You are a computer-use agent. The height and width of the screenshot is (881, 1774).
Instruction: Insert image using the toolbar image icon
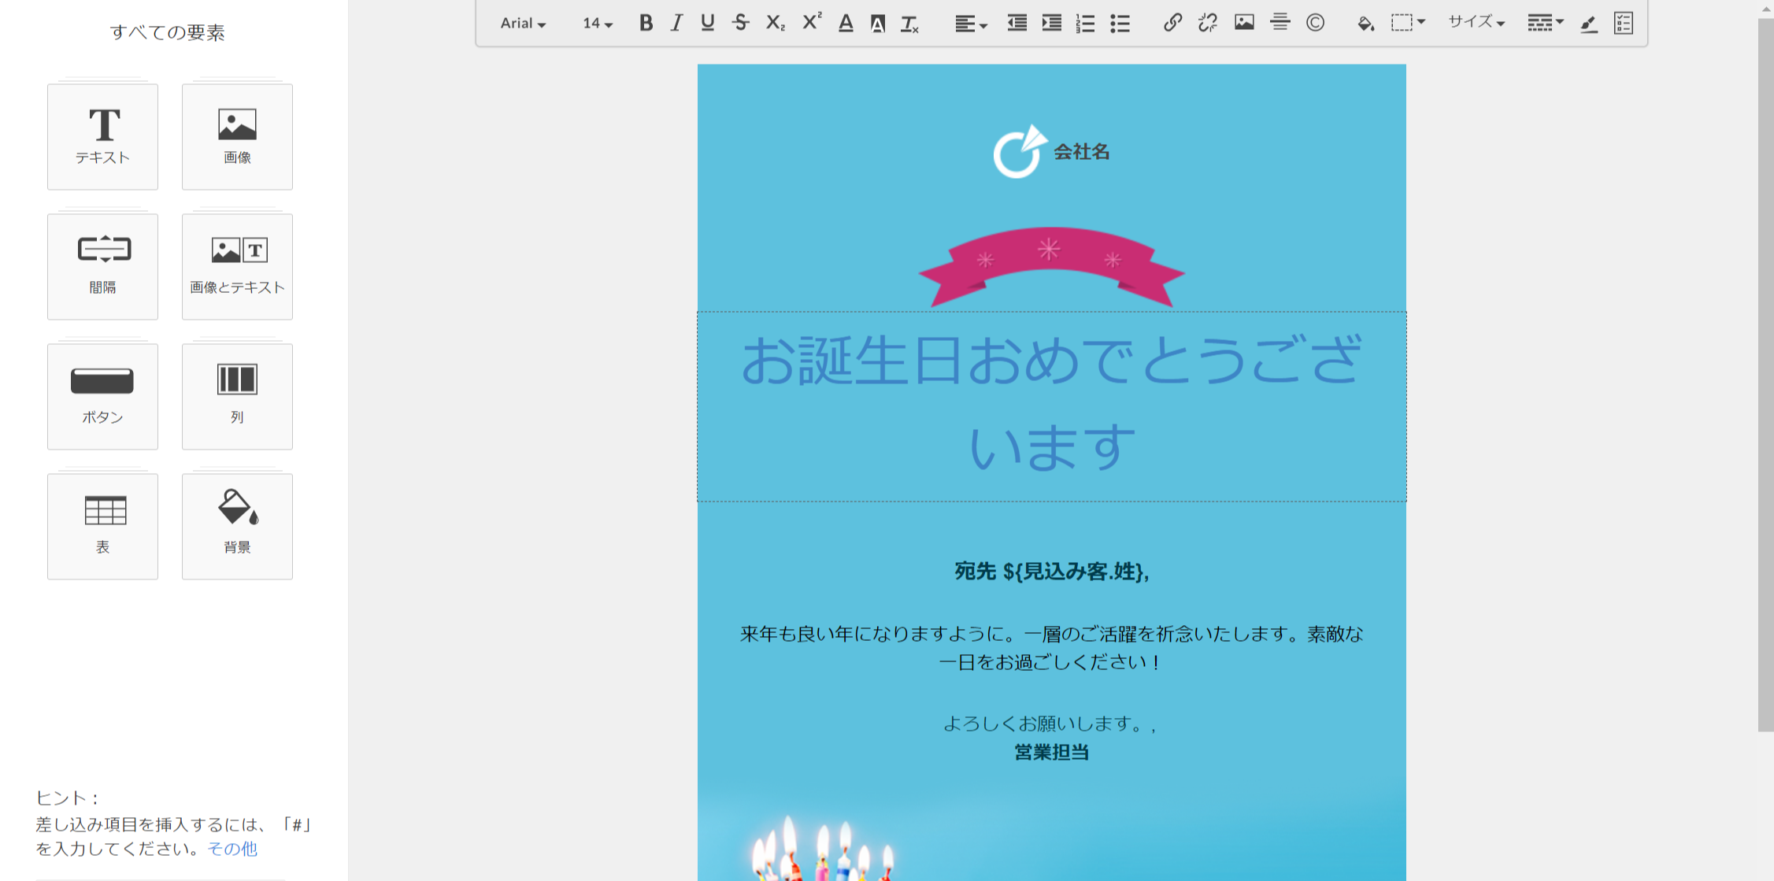click(1243, 23)
